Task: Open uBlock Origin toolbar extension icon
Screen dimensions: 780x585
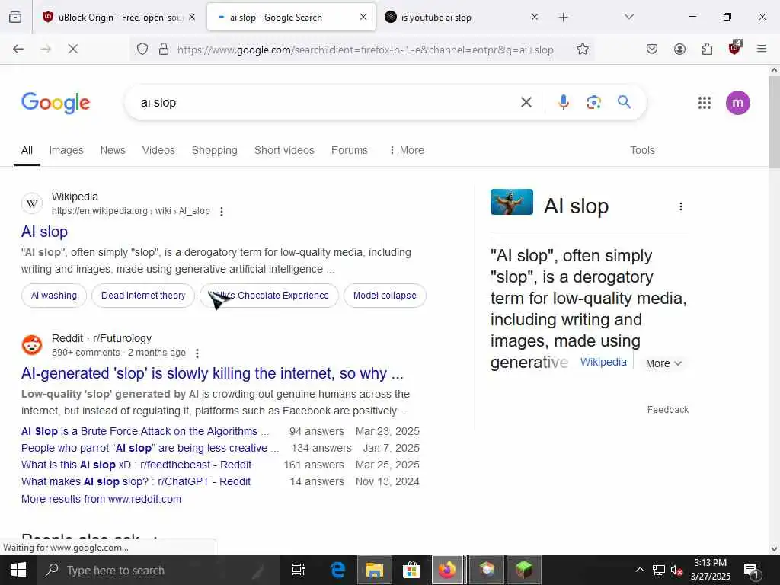Action: (735, 48)
